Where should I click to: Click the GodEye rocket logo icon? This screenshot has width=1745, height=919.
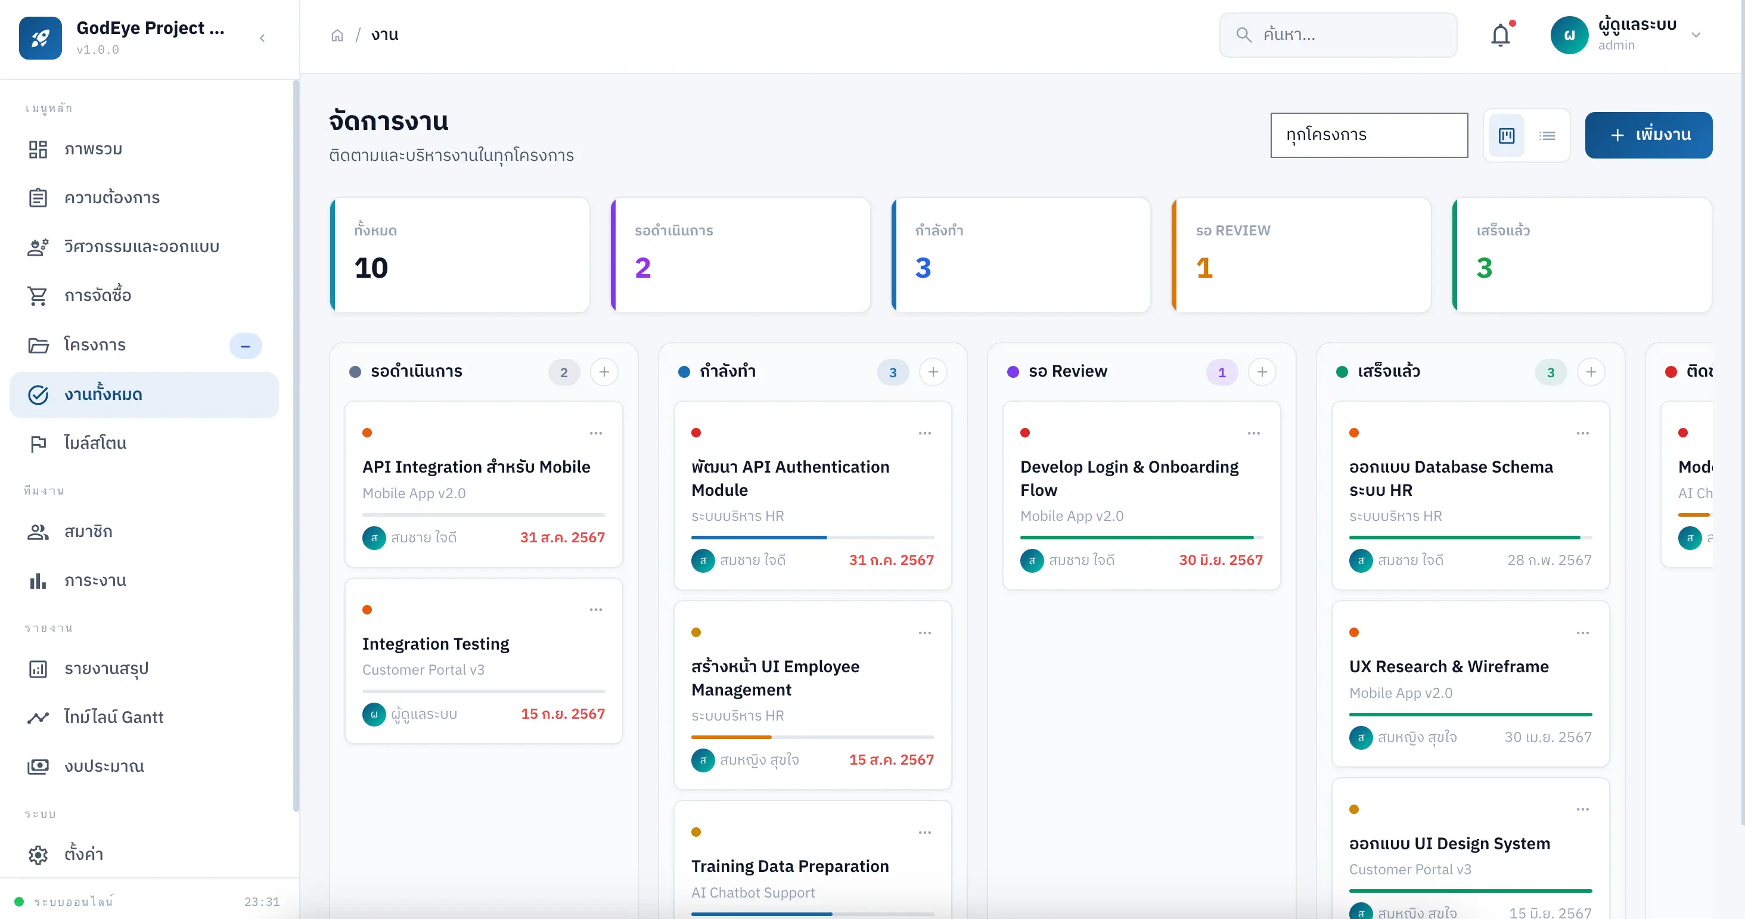[41, 38]
